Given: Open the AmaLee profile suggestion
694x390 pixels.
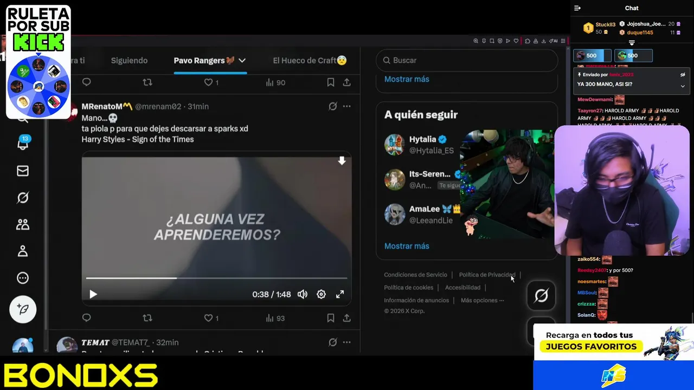Looking at the screenshot, I should coord(422,214).
